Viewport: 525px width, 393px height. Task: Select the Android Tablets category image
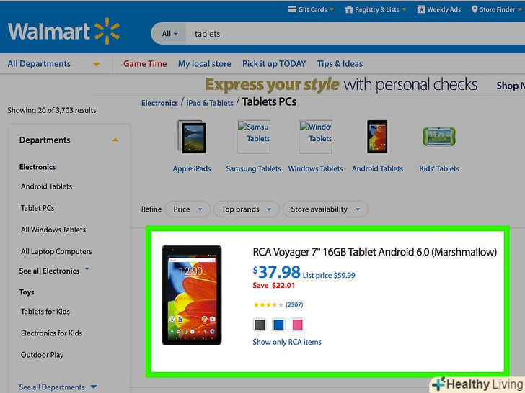click(377, 137)
